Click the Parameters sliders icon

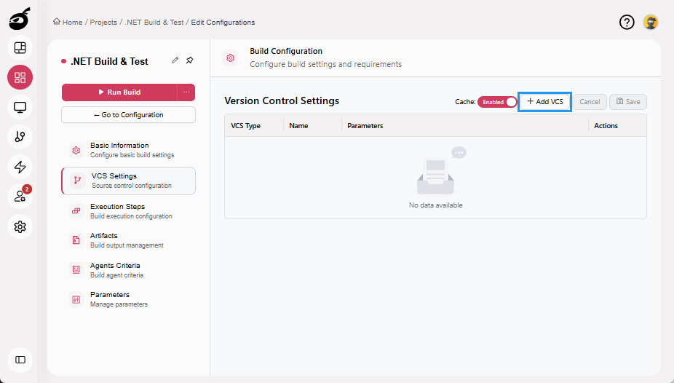click(76, 299)
